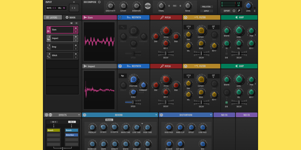Click the settings icon next to Export
The width and height of the screenshot is (301, 150).
(x=234, y=10)
